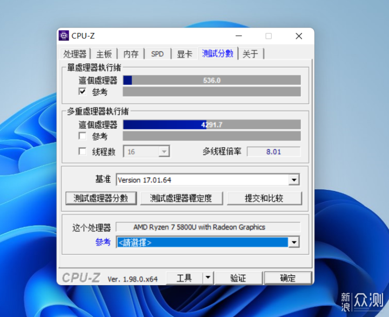Open the 显卡 tab
The image size is (389, 317).
(x=185, y=54)
